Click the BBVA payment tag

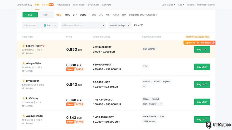pos(146,99)
